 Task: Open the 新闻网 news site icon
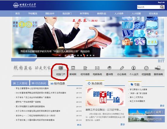click(x=73, y=68)
